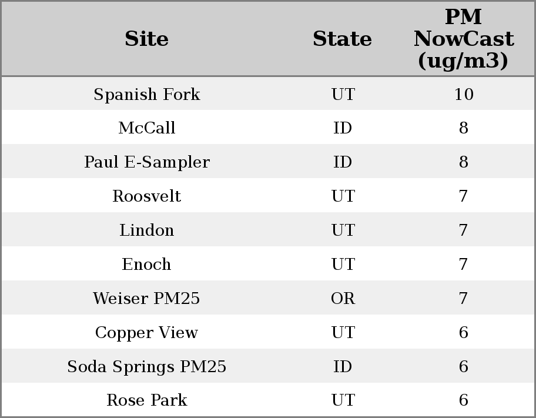This screenshot has height=418, width=536.
Task: Click the Site column header
Action: [146, 39]
